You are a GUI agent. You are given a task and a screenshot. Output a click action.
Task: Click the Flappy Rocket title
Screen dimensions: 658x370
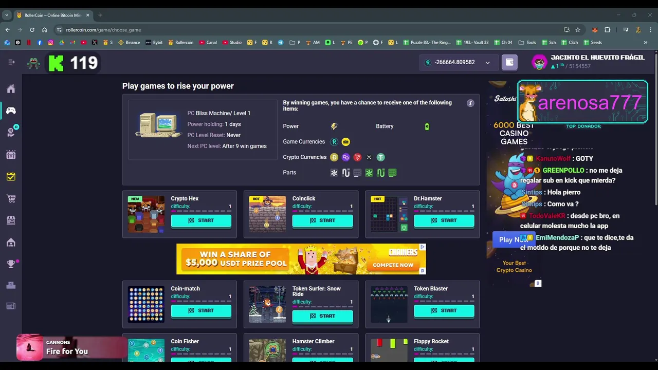[x=431, y=341]
